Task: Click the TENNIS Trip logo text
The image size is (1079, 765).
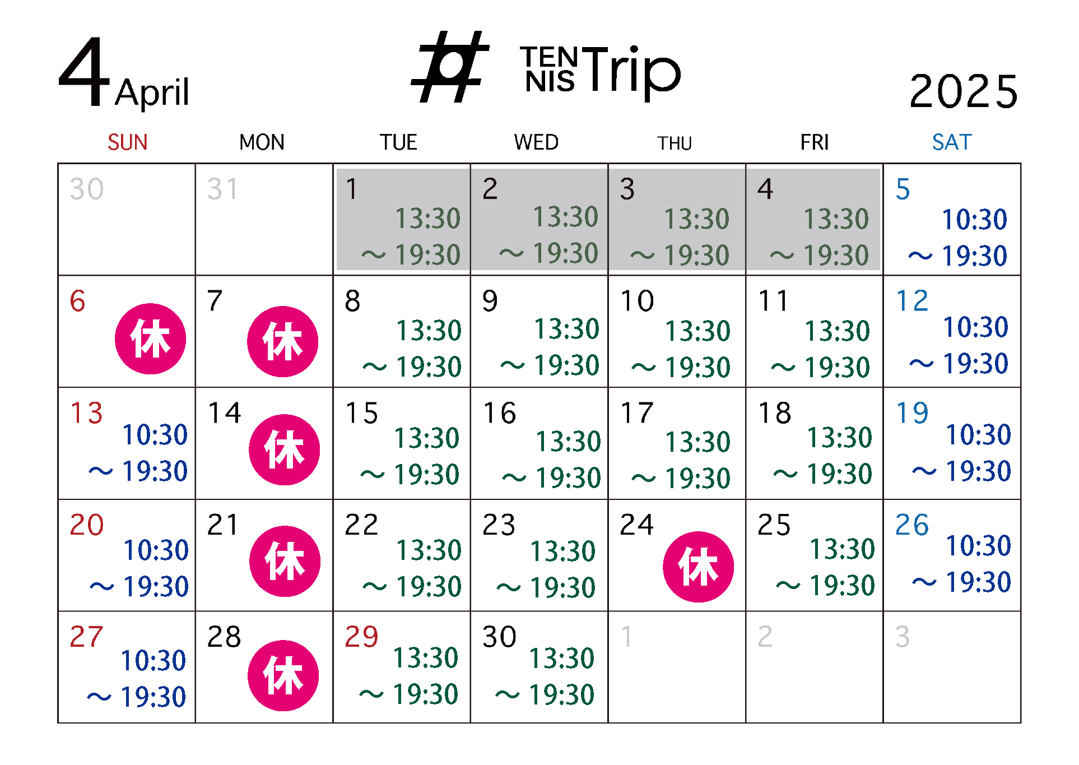Action: pyautogui.click(x=601, y=71)
